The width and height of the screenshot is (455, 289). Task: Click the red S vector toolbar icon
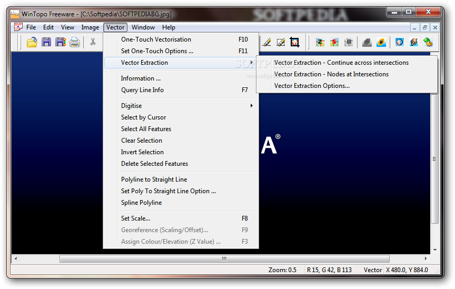pos(334,42)
